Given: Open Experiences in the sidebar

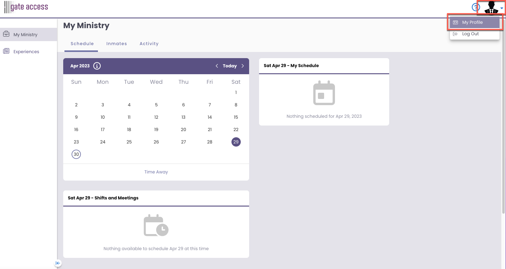Looking at the screenshot, I should point(29,52).
